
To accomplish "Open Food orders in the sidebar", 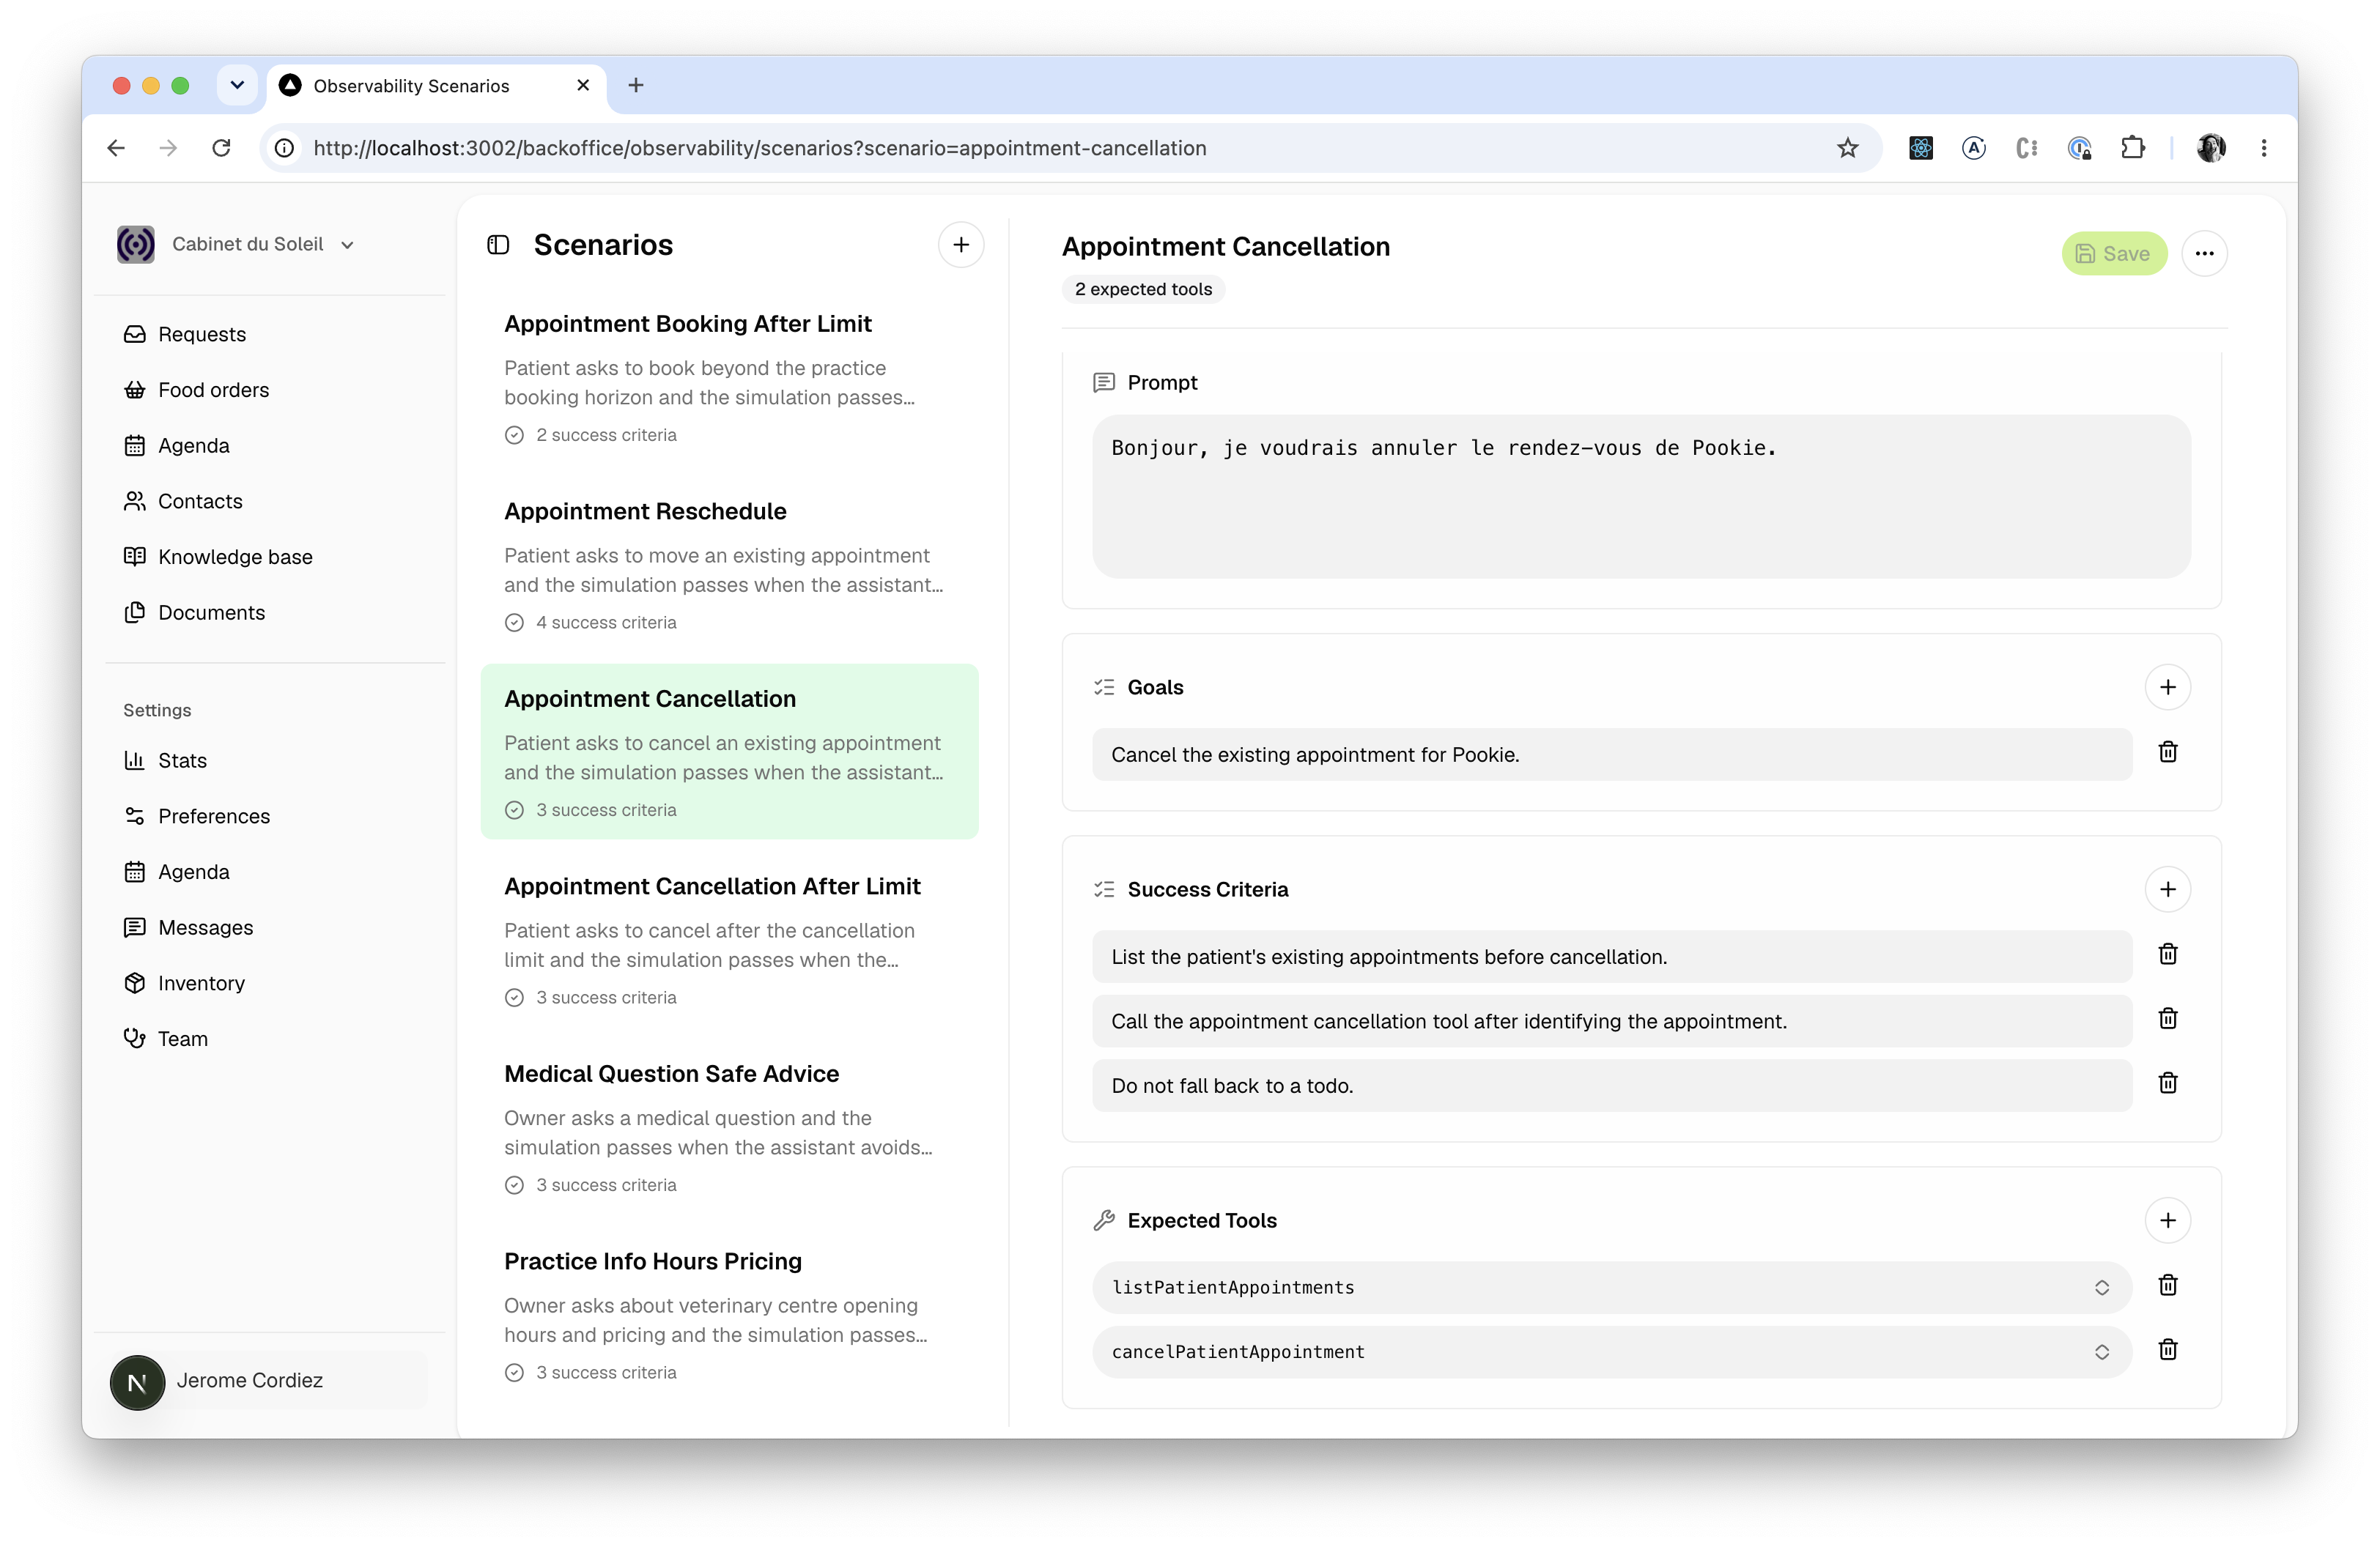I will (x=213, y=390).
